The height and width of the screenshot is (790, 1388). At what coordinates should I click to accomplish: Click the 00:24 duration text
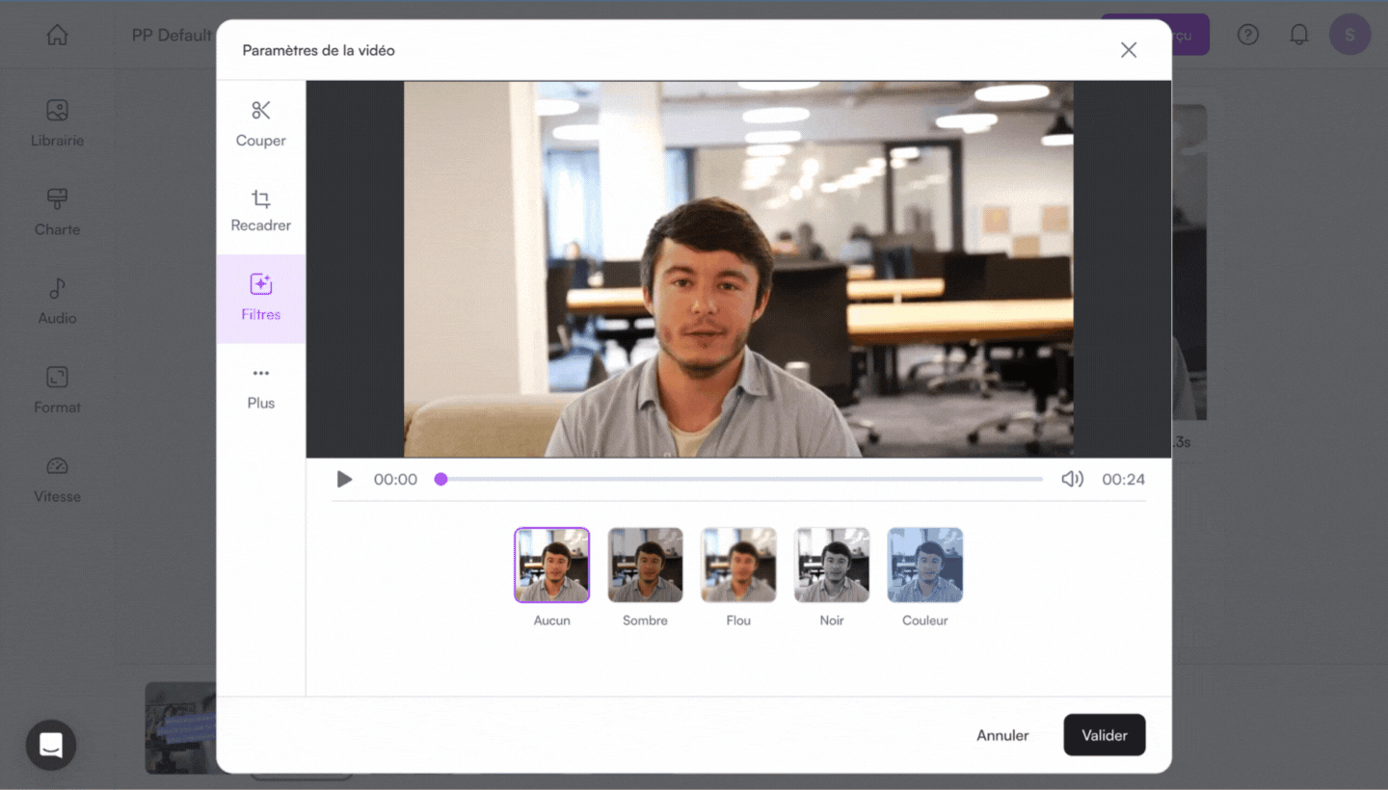point(1124,479)
